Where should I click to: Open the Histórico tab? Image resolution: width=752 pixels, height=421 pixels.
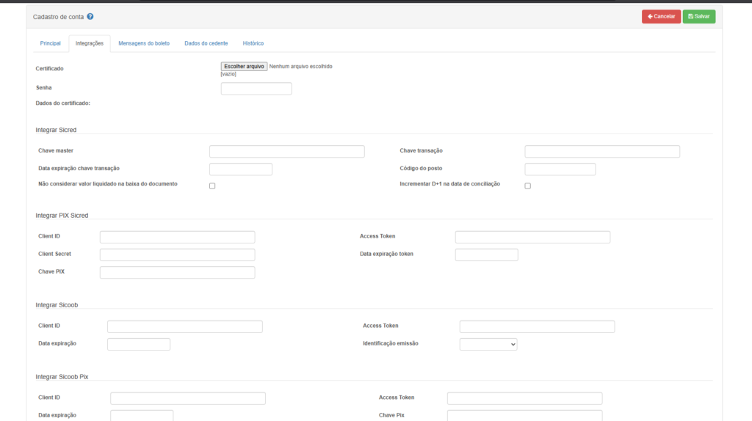click(253, 43)
